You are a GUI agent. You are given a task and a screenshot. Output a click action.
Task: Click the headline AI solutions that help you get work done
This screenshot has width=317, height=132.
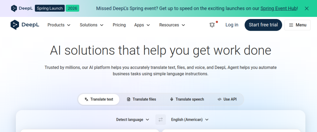click(161, 50)
